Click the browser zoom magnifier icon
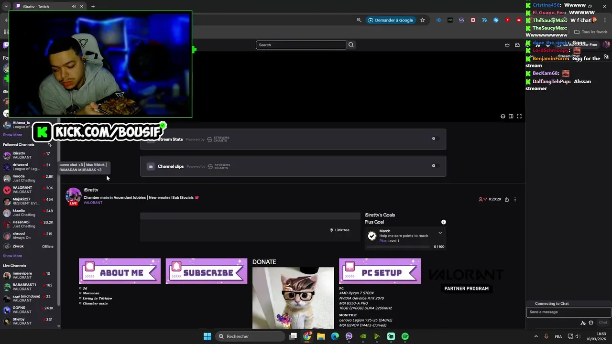 coord(359,20)
